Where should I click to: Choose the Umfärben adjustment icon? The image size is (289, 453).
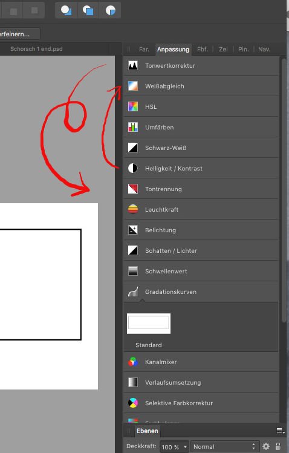point(133,127)
